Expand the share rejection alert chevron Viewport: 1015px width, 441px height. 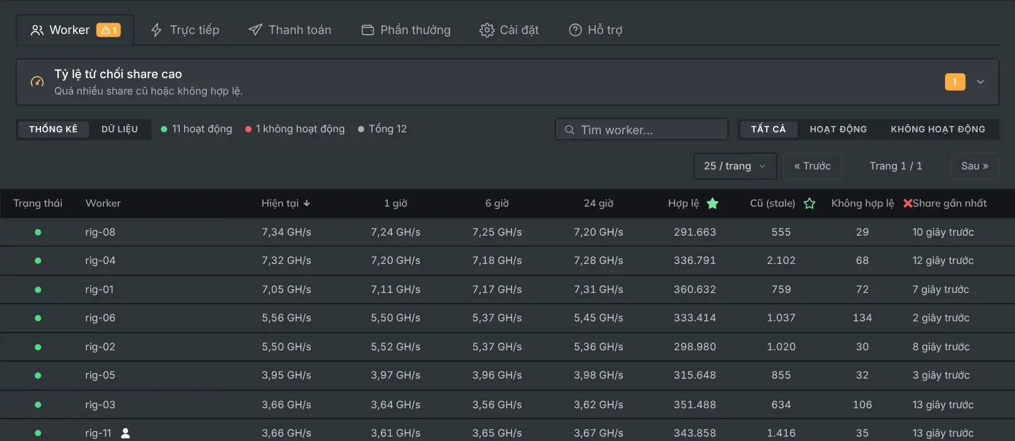(980, 82)
